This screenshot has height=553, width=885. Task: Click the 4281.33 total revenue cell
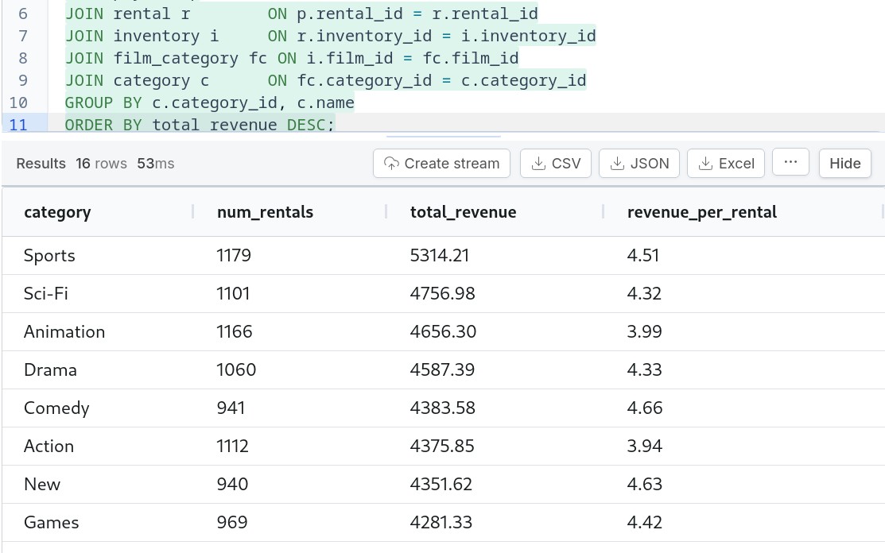pos(441,523)
